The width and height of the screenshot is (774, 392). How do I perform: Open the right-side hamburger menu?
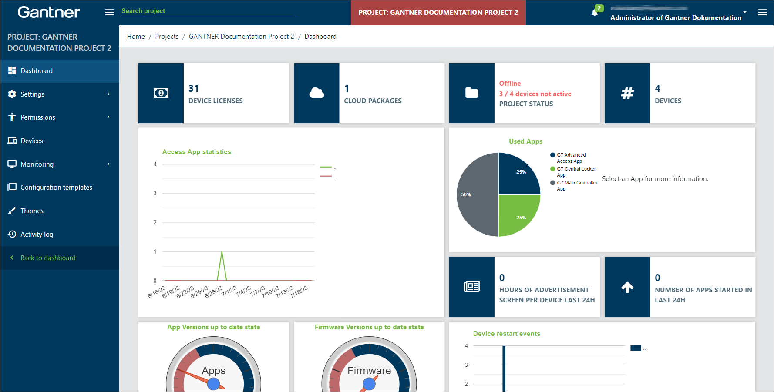pos(762,12)
